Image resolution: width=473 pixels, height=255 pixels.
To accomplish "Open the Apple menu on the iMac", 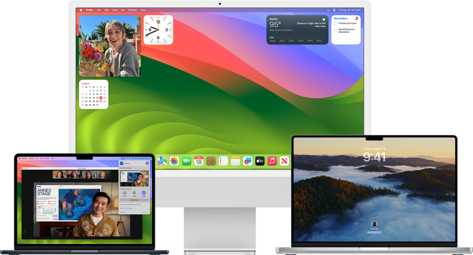I will coord(81,10).
